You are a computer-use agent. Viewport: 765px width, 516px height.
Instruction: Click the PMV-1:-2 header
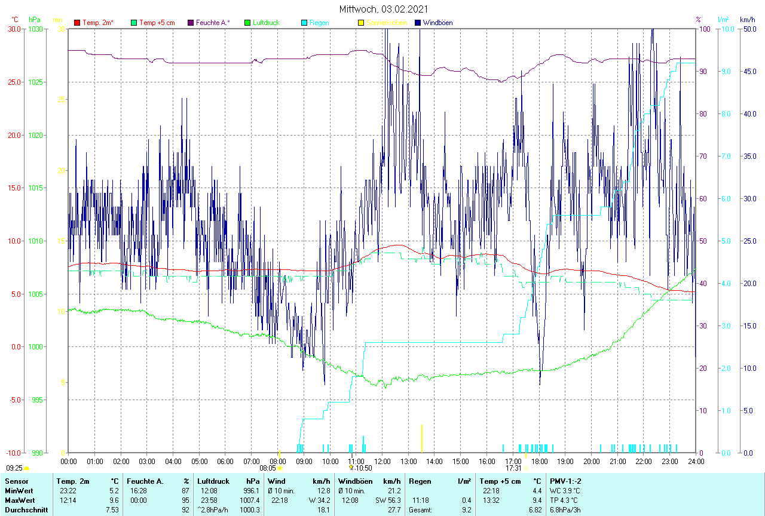(565, 481)
